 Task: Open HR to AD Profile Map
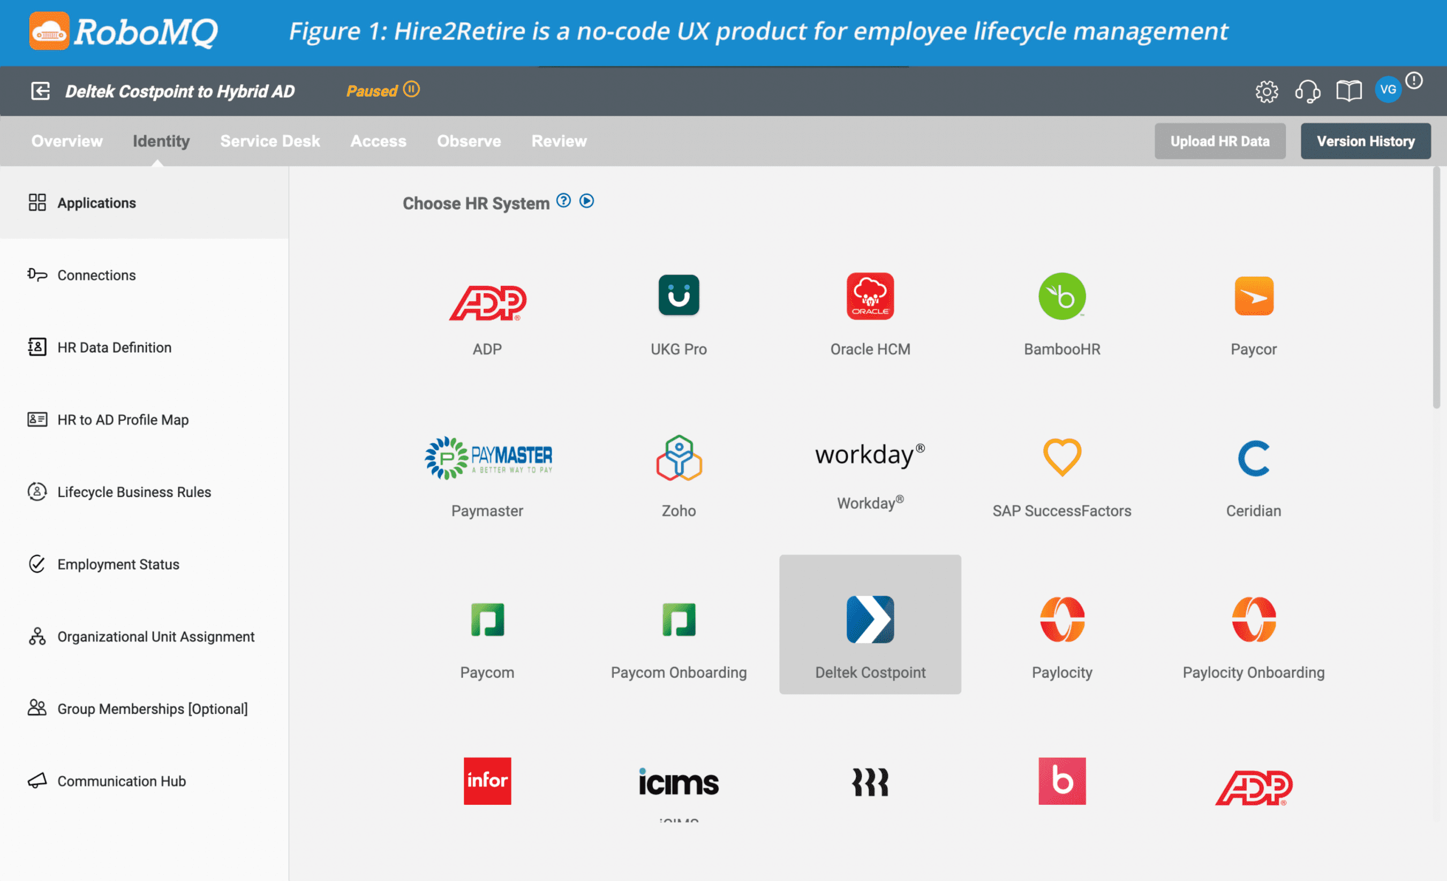click(x=123, y=420)
